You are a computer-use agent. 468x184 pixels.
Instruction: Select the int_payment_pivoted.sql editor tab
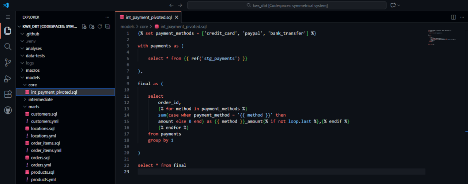148,17
